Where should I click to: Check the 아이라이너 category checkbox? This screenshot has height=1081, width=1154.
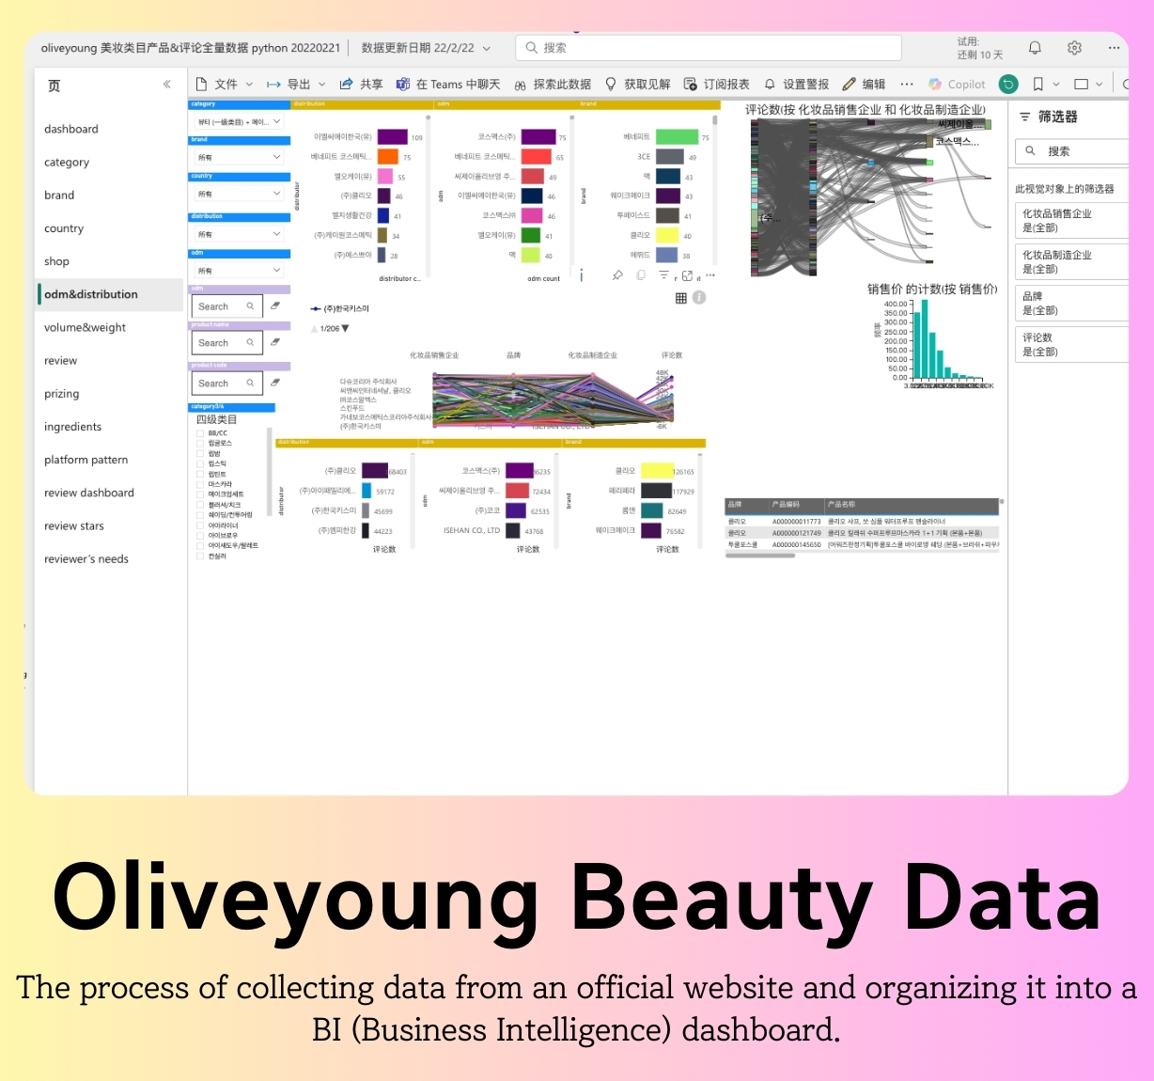pos(200,525)
